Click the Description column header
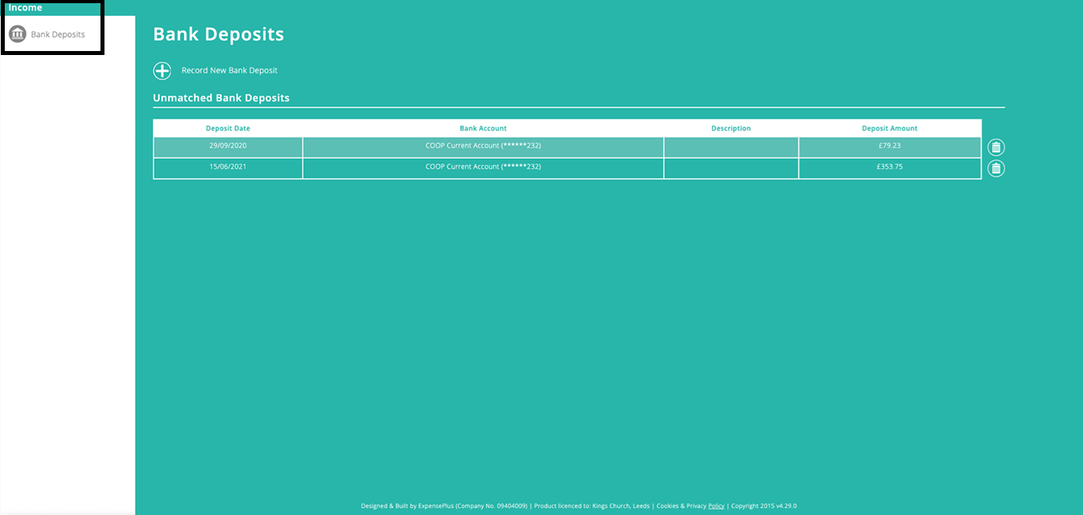This screenshot has width=1083, height=515. [x=731, y=128]
